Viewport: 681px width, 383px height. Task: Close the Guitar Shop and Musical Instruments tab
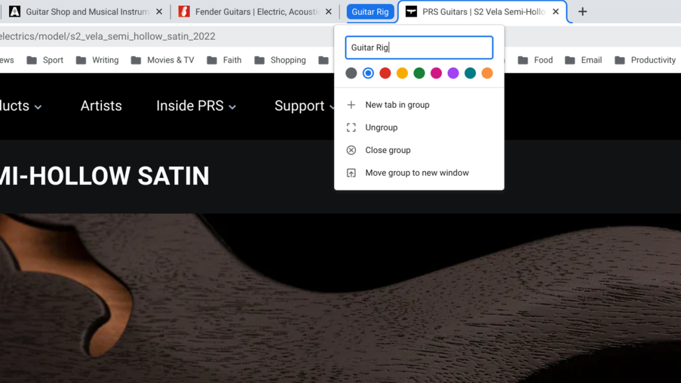[x=159, y=11]
